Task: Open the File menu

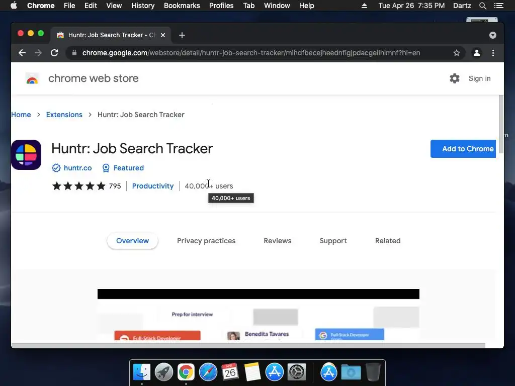Action: 69,6
